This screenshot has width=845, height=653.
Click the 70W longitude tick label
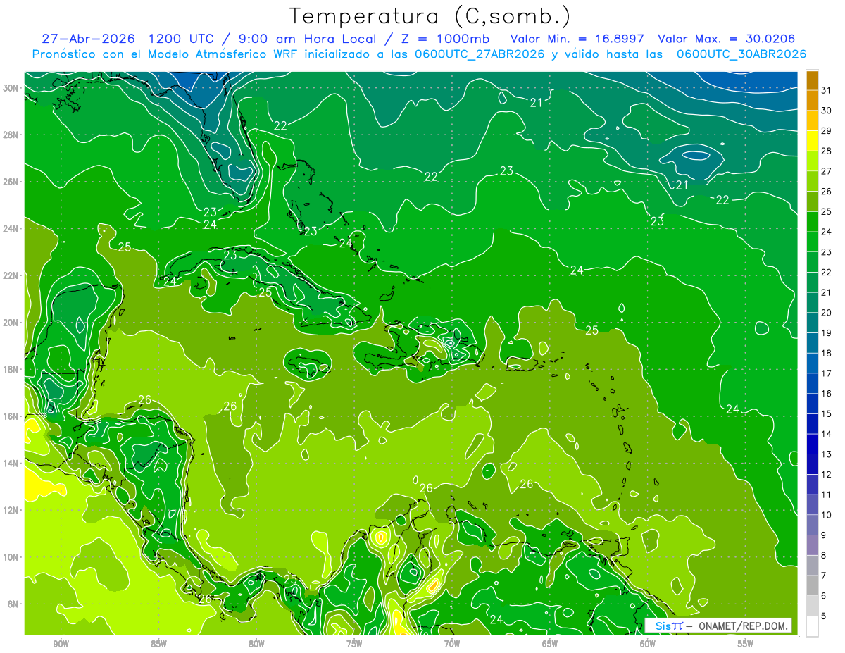pyautogui.click(x=452, y=644)
